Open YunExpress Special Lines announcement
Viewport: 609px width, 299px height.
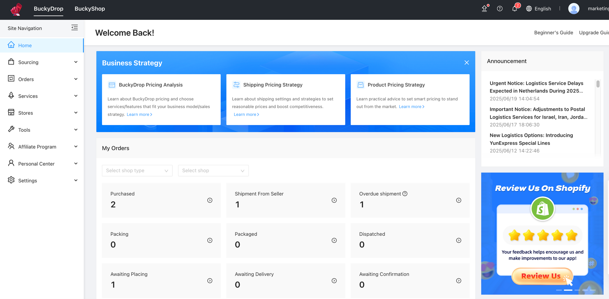pyautogui.click(x=531, y=139)
